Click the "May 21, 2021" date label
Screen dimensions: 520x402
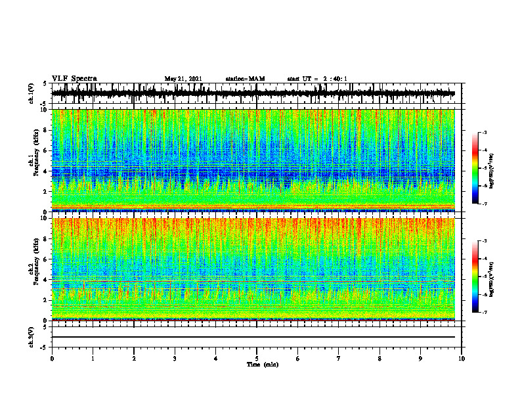point(183,79)
